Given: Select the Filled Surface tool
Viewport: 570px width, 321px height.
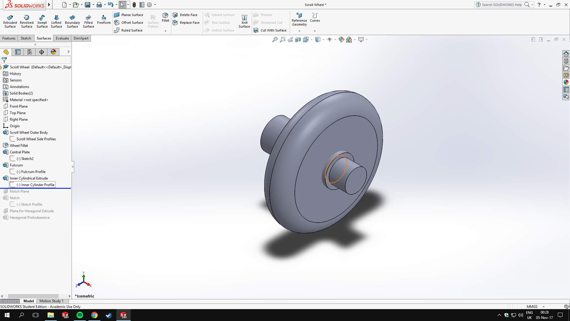Looking at the screenshot, I should (x=88, y=21).
